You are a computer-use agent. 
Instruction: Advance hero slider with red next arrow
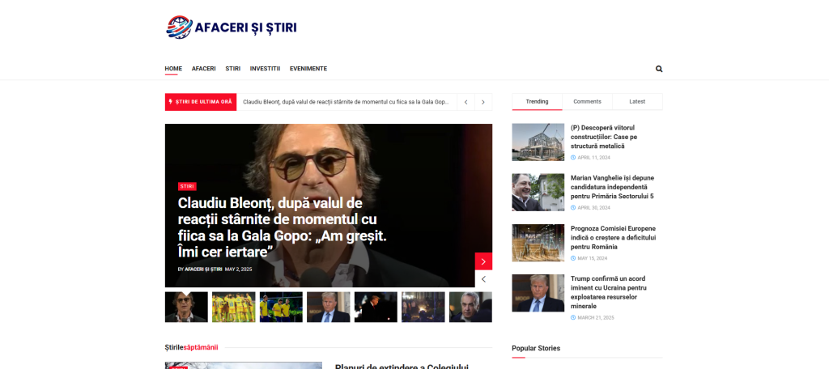pyautogui.click(x=483, y=261)
